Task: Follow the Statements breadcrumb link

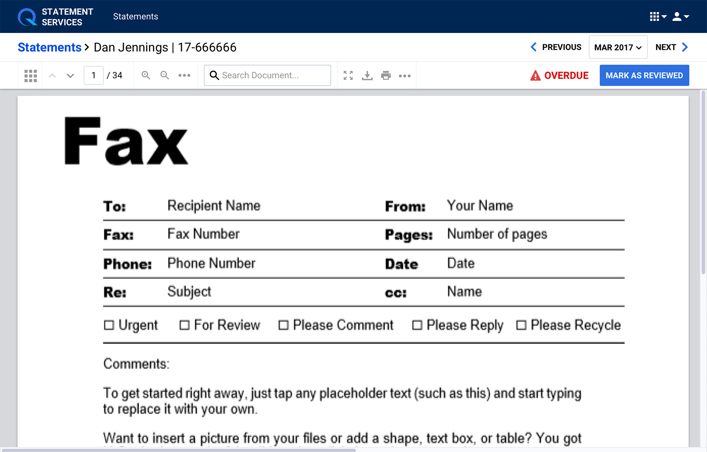Action: (x=49, y=47)
